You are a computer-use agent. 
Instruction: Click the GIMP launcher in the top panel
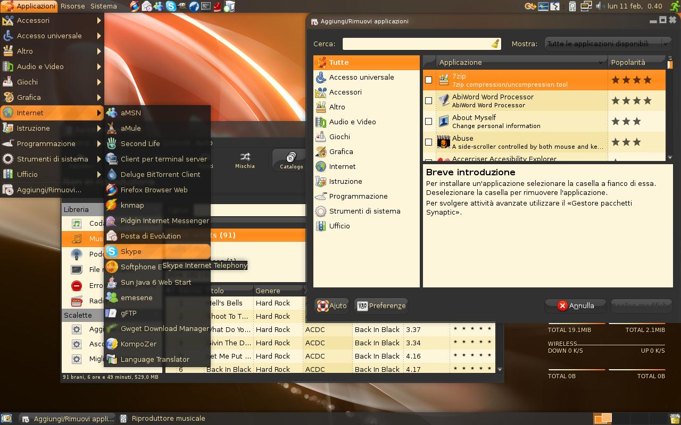coord(182,6)
